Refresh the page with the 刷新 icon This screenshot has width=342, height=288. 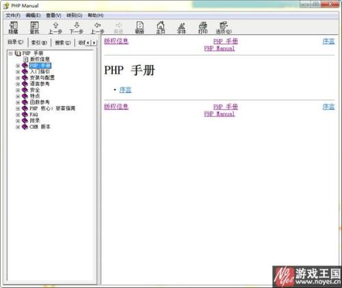click(x=140, y=25)
